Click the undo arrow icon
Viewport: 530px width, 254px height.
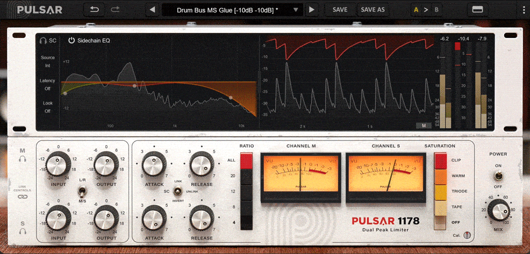pos(94,10)
